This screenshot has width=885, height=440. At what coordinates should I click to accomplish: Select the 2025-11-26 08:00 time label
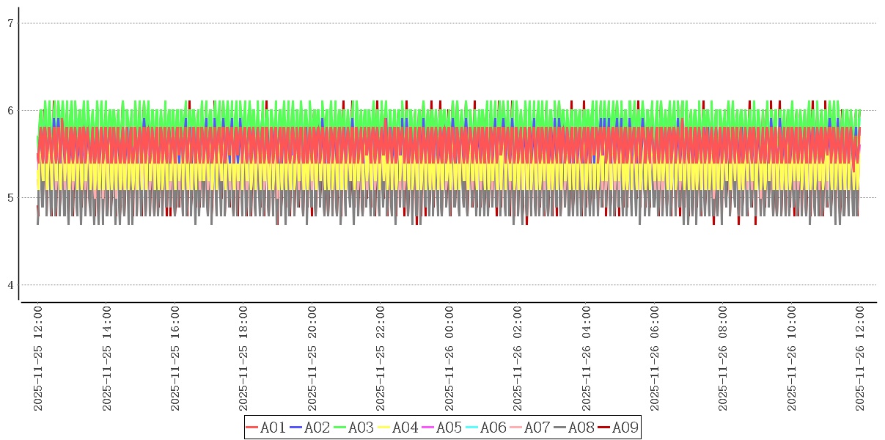(x=723, y=359)
